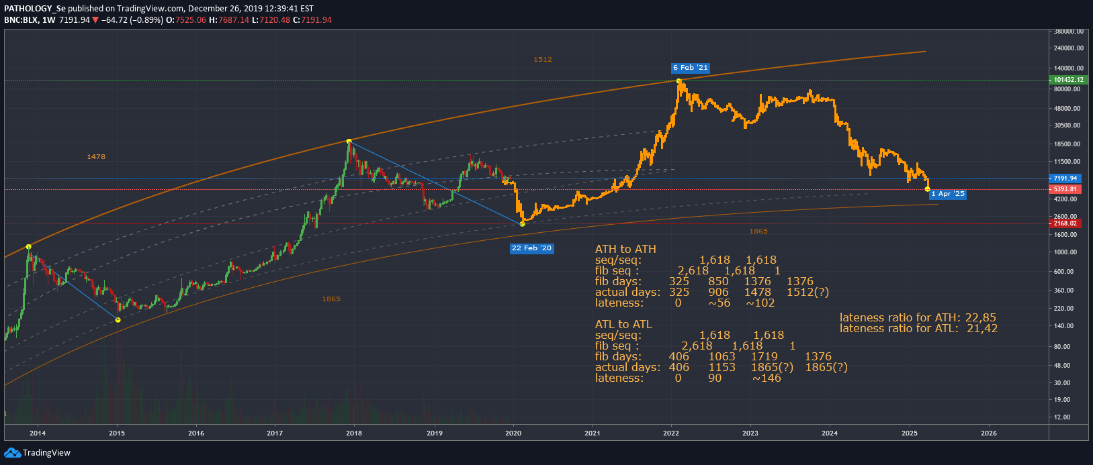1093x465 pixels.
Task: Click the 2024 label on the time axis
Action: pos(830,433)
